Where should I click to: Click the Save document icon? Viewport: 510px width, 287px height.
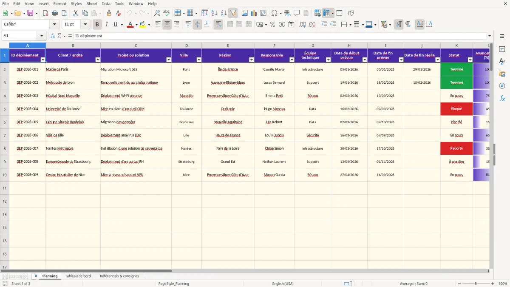pos(30,13)
